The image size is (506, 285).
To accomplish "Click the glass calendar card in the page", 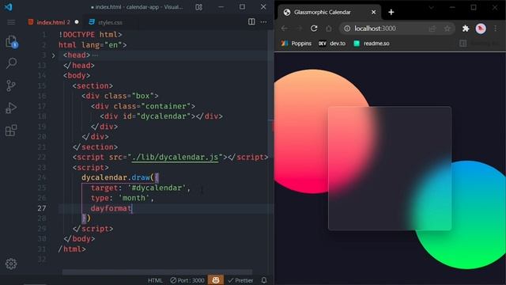I will coord(390,168).
